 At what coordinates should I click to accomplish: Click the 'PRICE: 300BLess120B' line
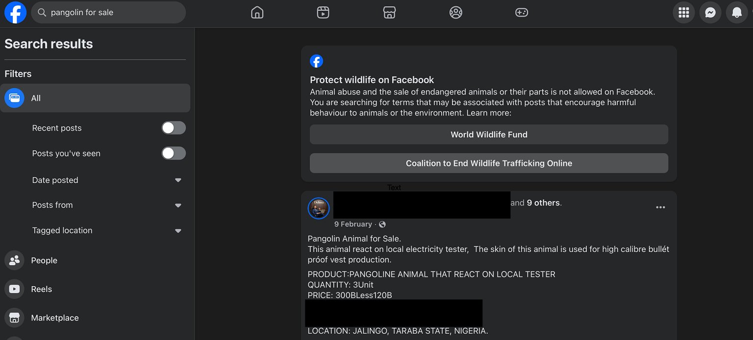350,295
